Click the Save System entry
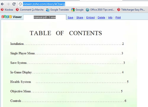 [x=67, y=63]
